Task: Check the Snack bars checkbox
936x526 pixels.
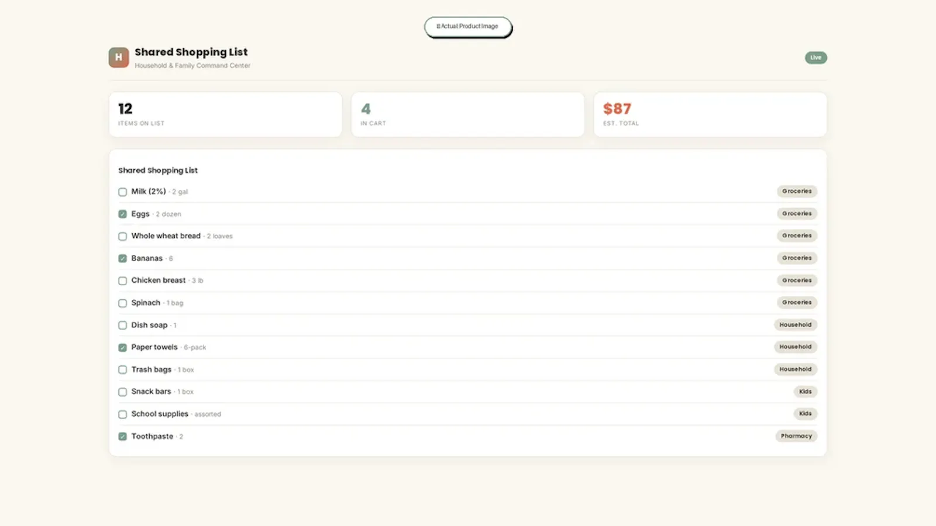Action: (122, 392)
